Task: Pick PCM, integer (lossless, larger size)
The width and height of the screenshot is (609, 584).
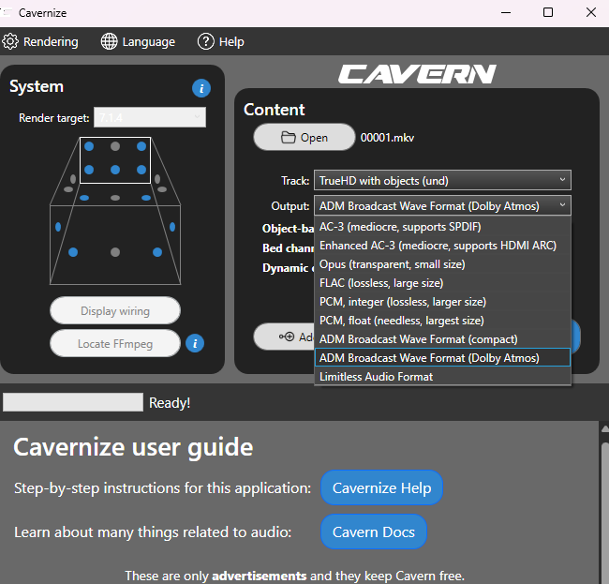Action: [x=442, y=302]
